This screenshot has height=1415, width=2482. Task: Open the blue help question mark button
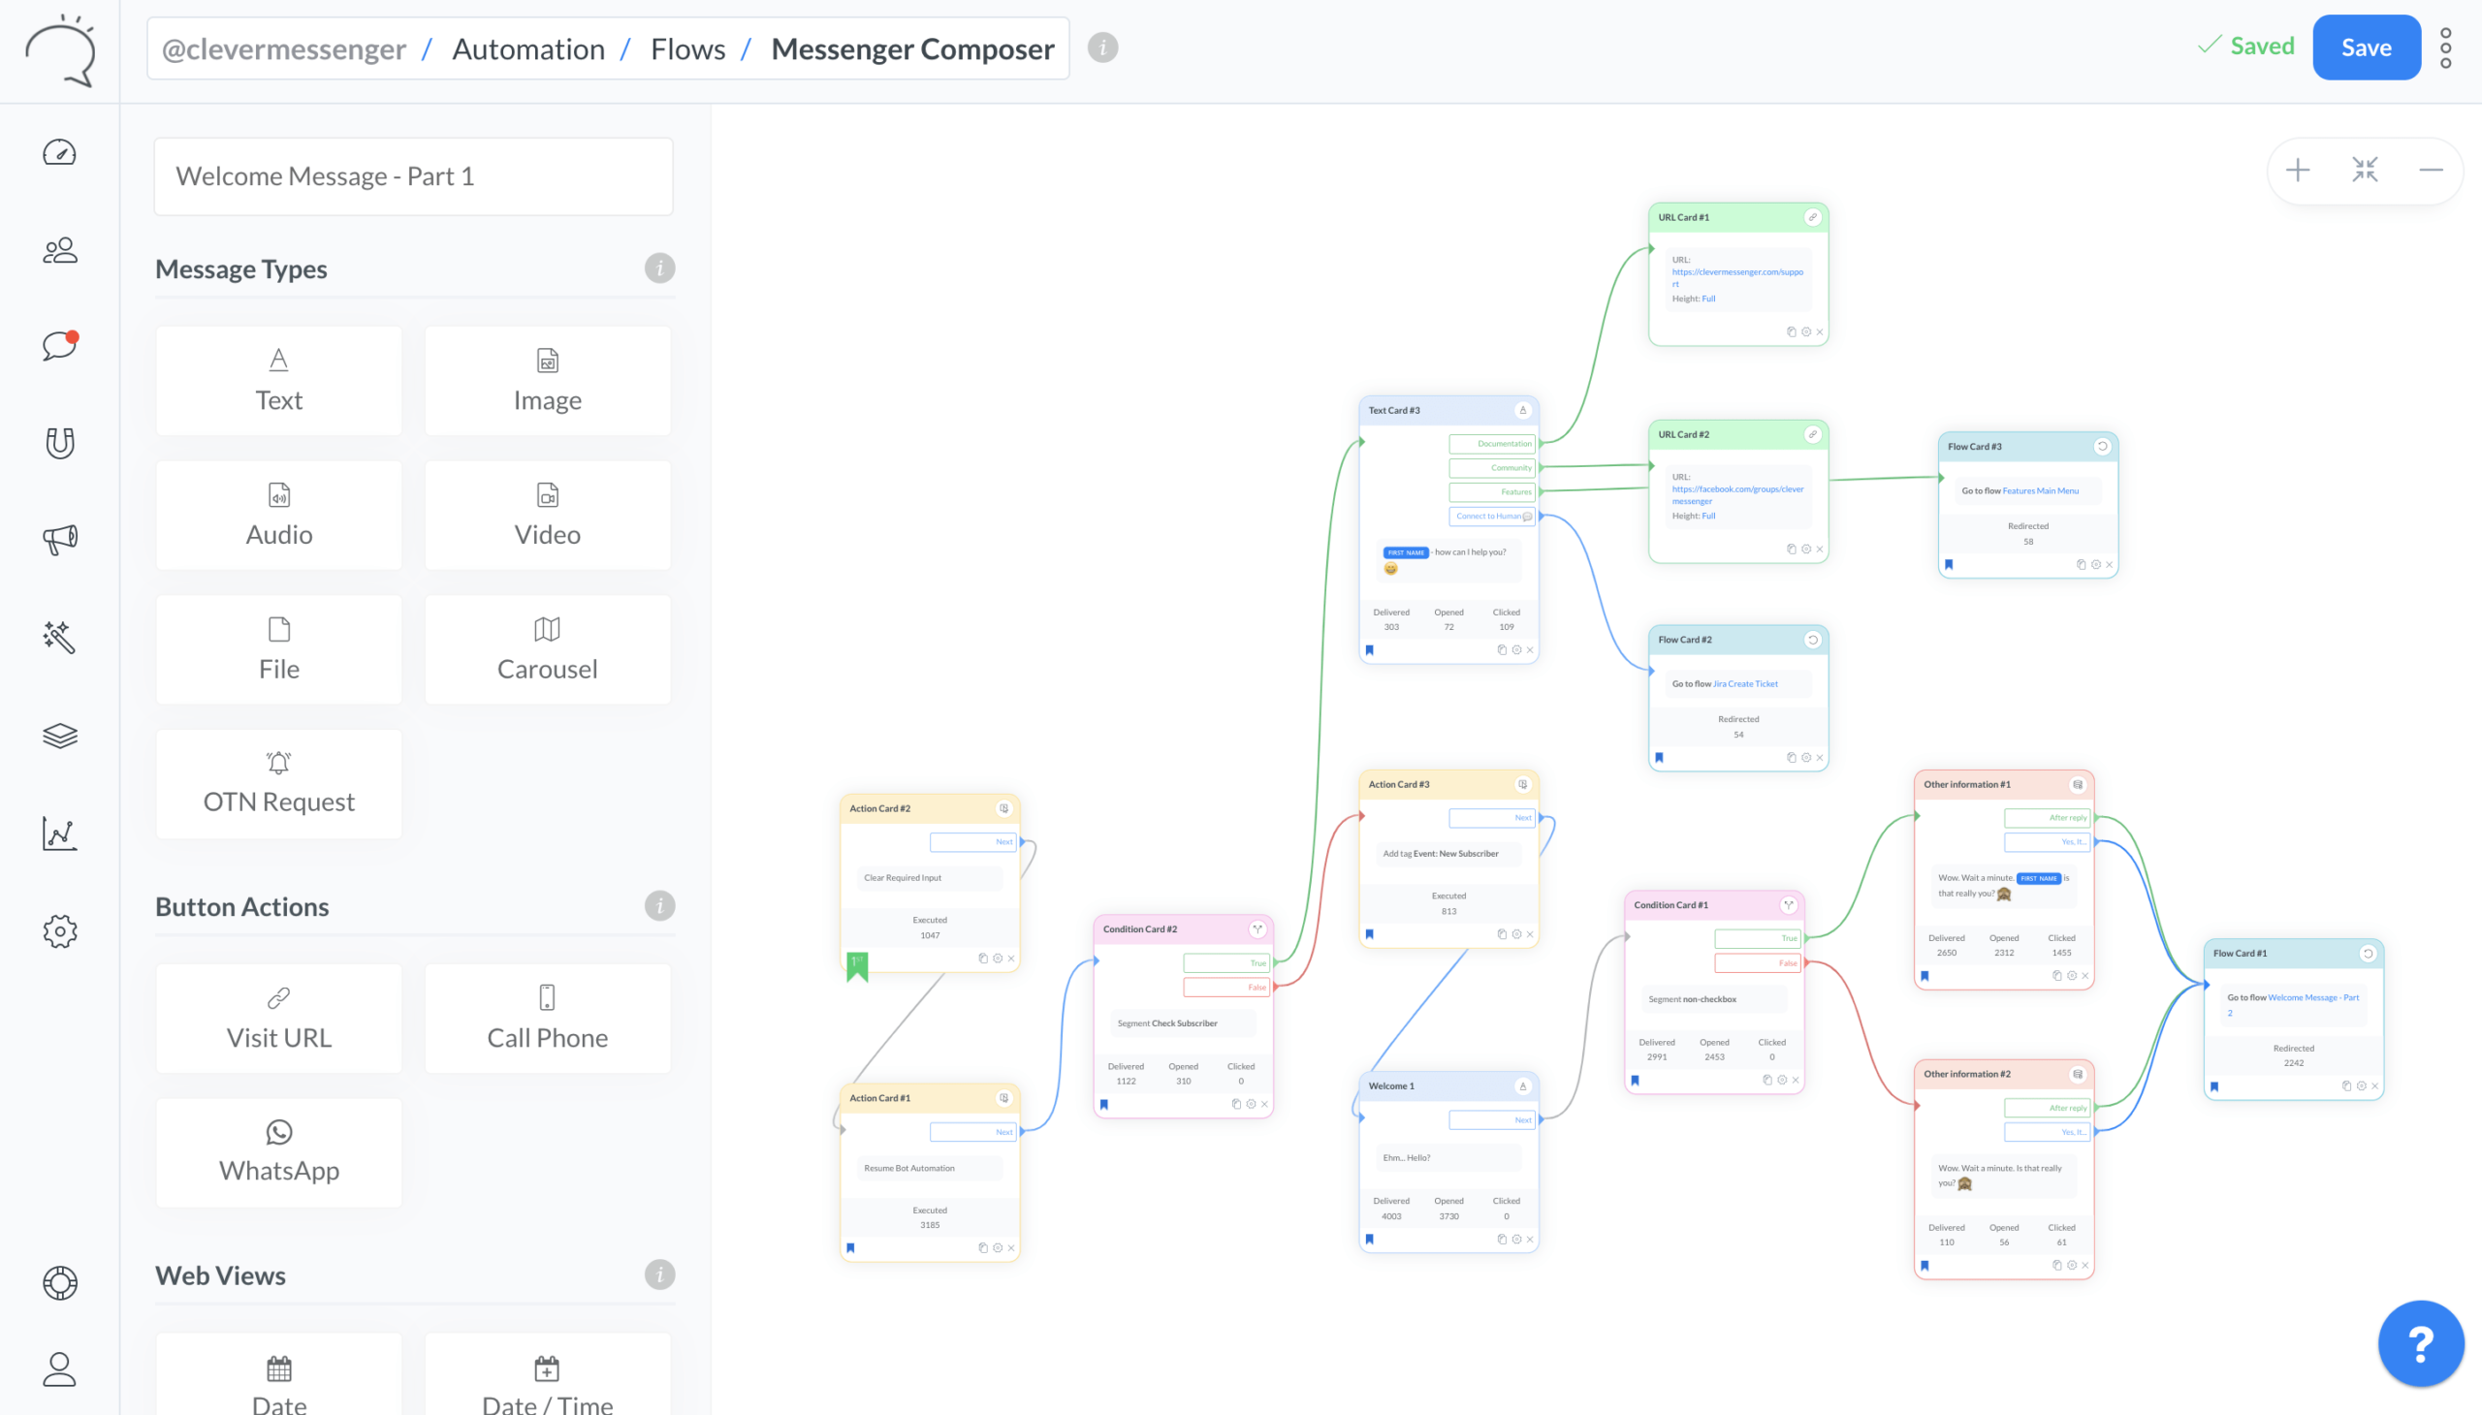(2421, 1343)
